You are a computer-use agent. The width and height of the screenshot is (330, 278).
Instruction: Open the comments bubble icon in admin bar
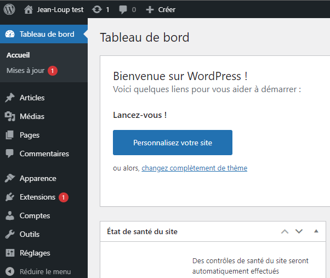(x=123, y=10)
